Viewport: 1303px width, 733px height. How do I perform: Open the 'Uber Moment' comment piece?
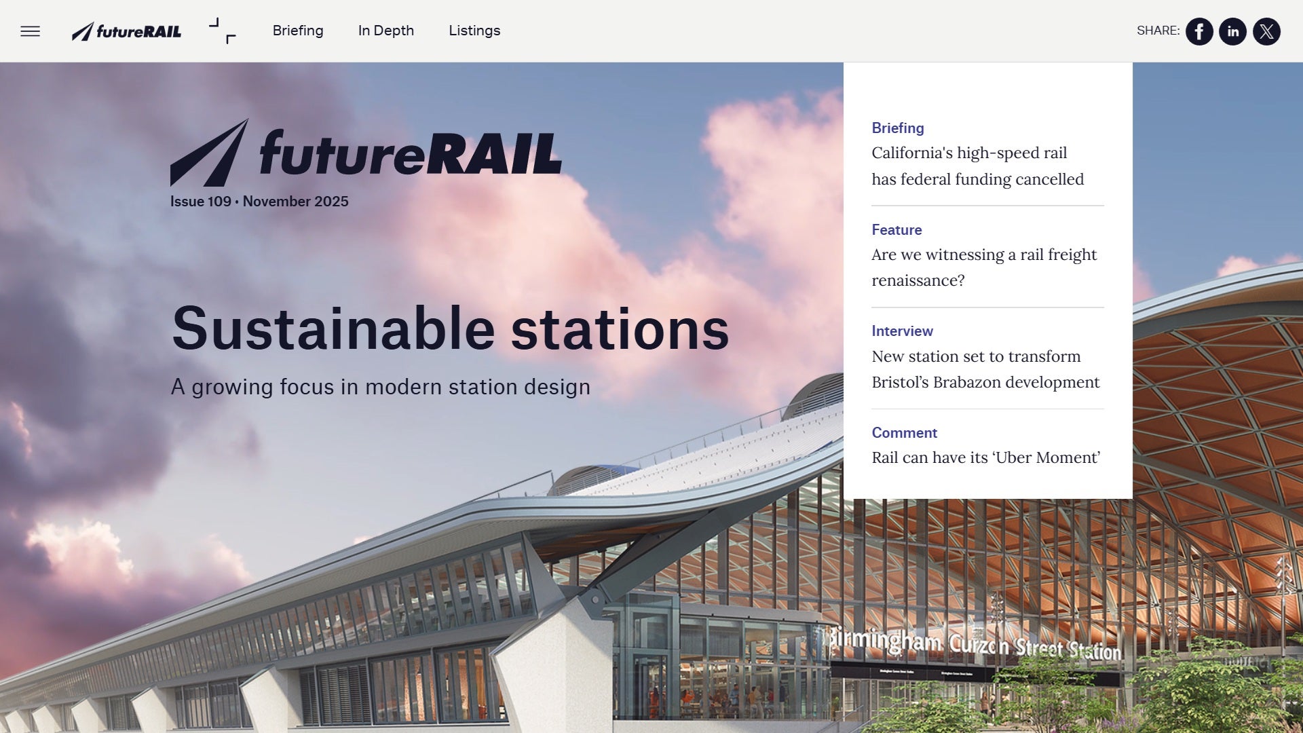(985, 457)
